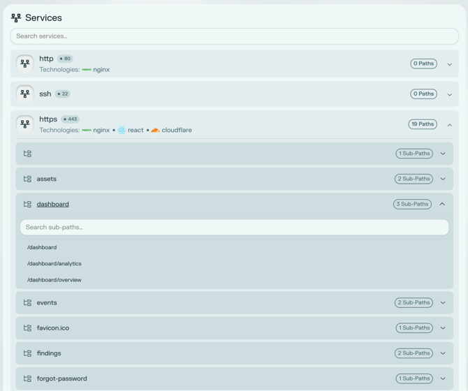Click the http service name
This screenshot has height=391, width=468.
pyautogui.click(x=46, y=59)
